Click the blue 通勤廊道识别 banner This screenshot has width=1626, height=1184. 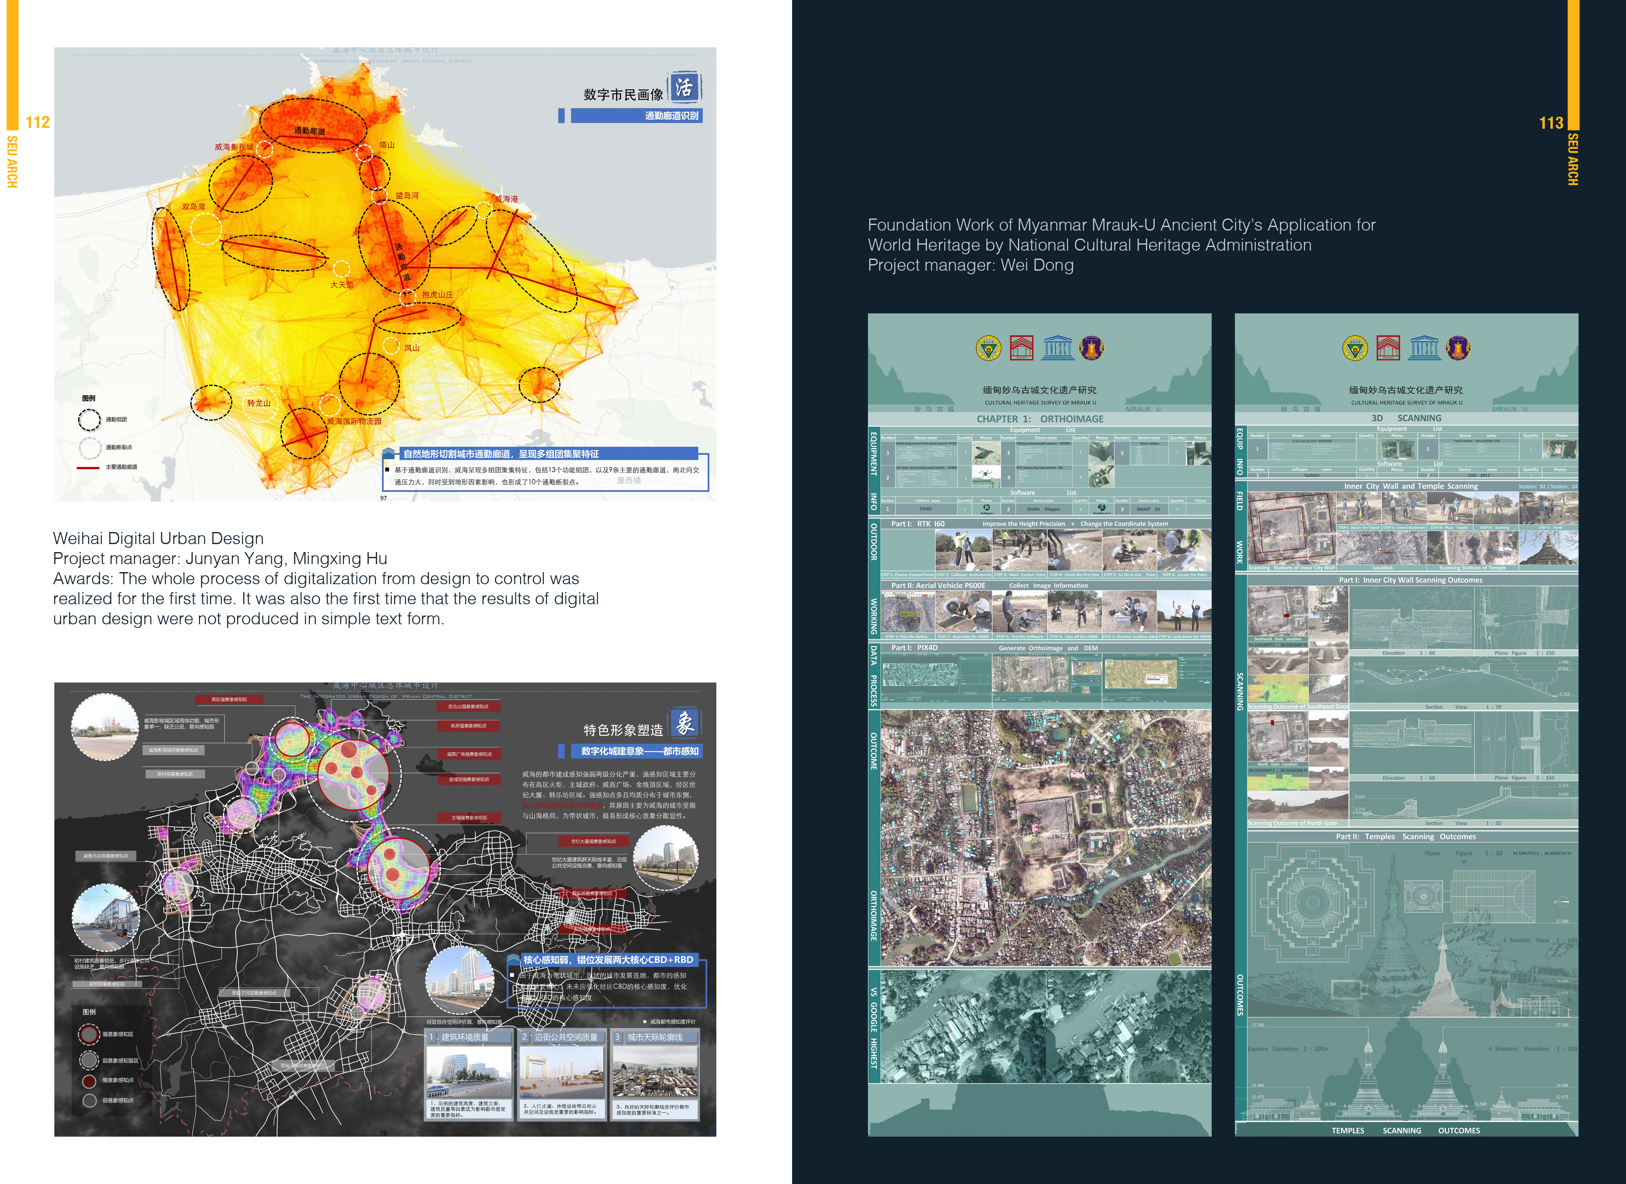click(636, 115)
